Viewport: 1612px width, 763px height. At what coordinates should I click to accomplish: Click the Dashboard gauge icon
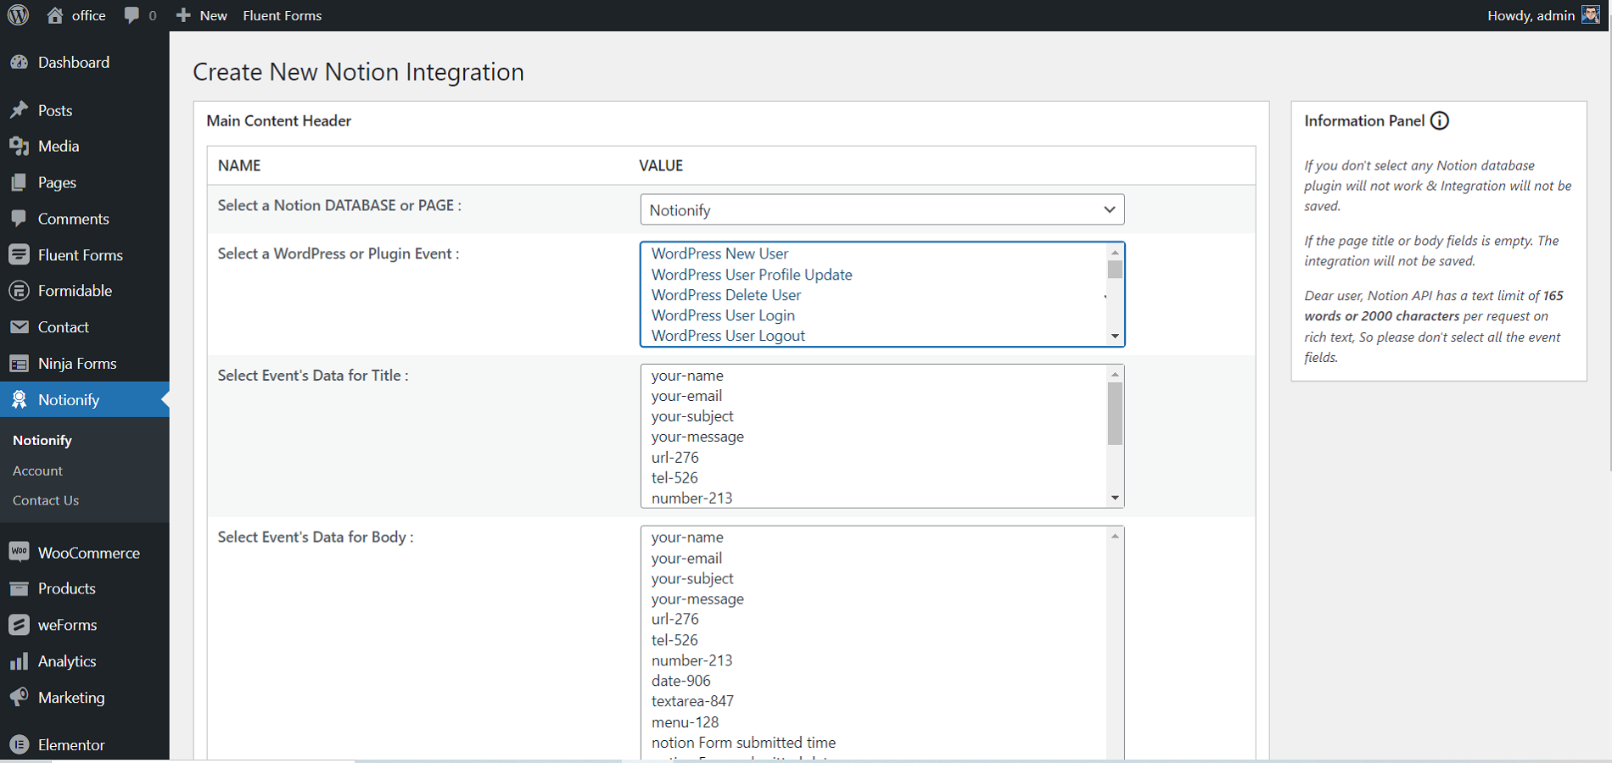tap(19, 63)
